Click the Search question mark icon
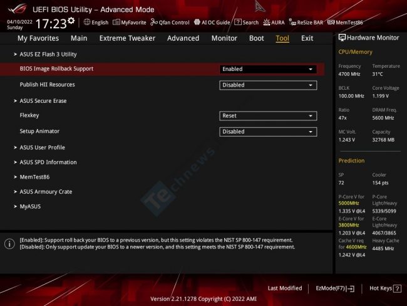The image size is (407, 306). point(237,22)
